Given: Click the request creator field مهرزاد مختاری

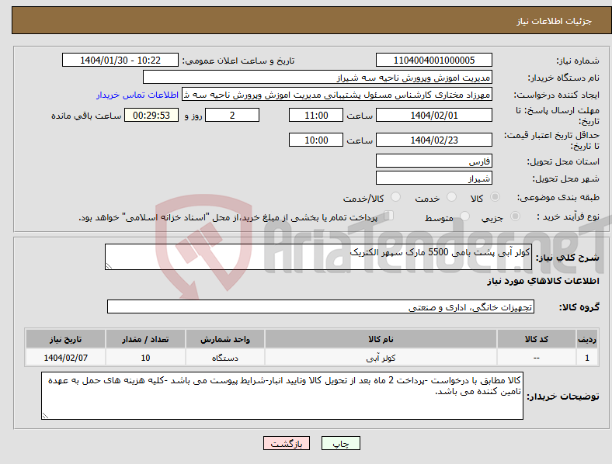Looking at the screenshot, I should pos(337,95).
